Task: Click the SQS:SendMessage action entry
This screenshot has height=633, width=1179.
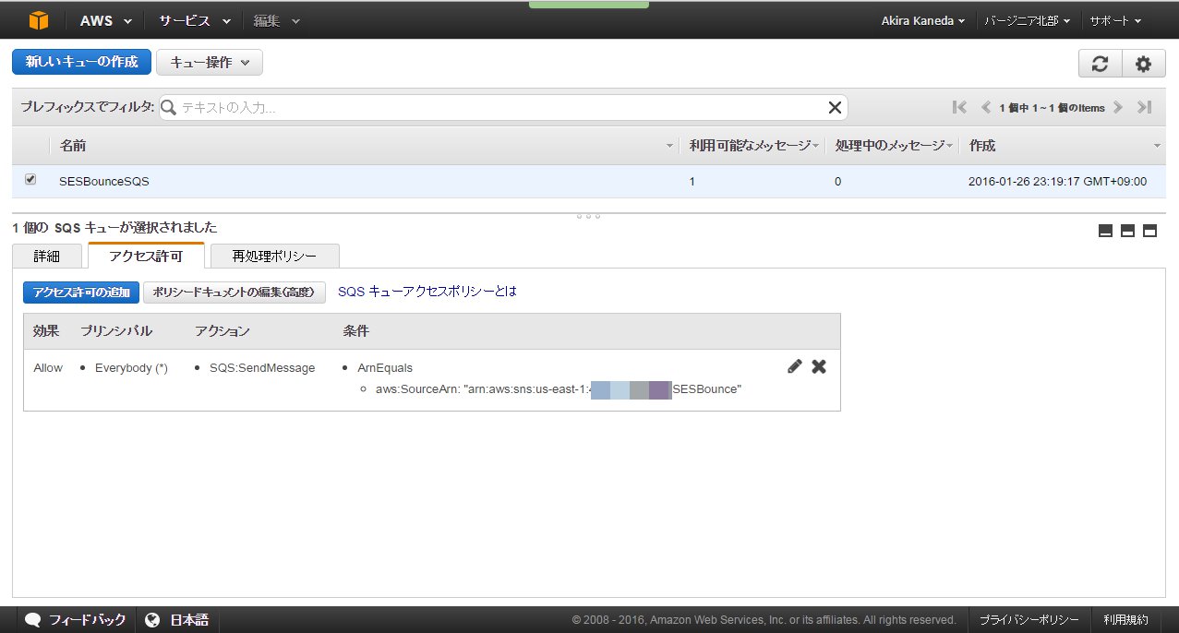Action: (262, 368)
